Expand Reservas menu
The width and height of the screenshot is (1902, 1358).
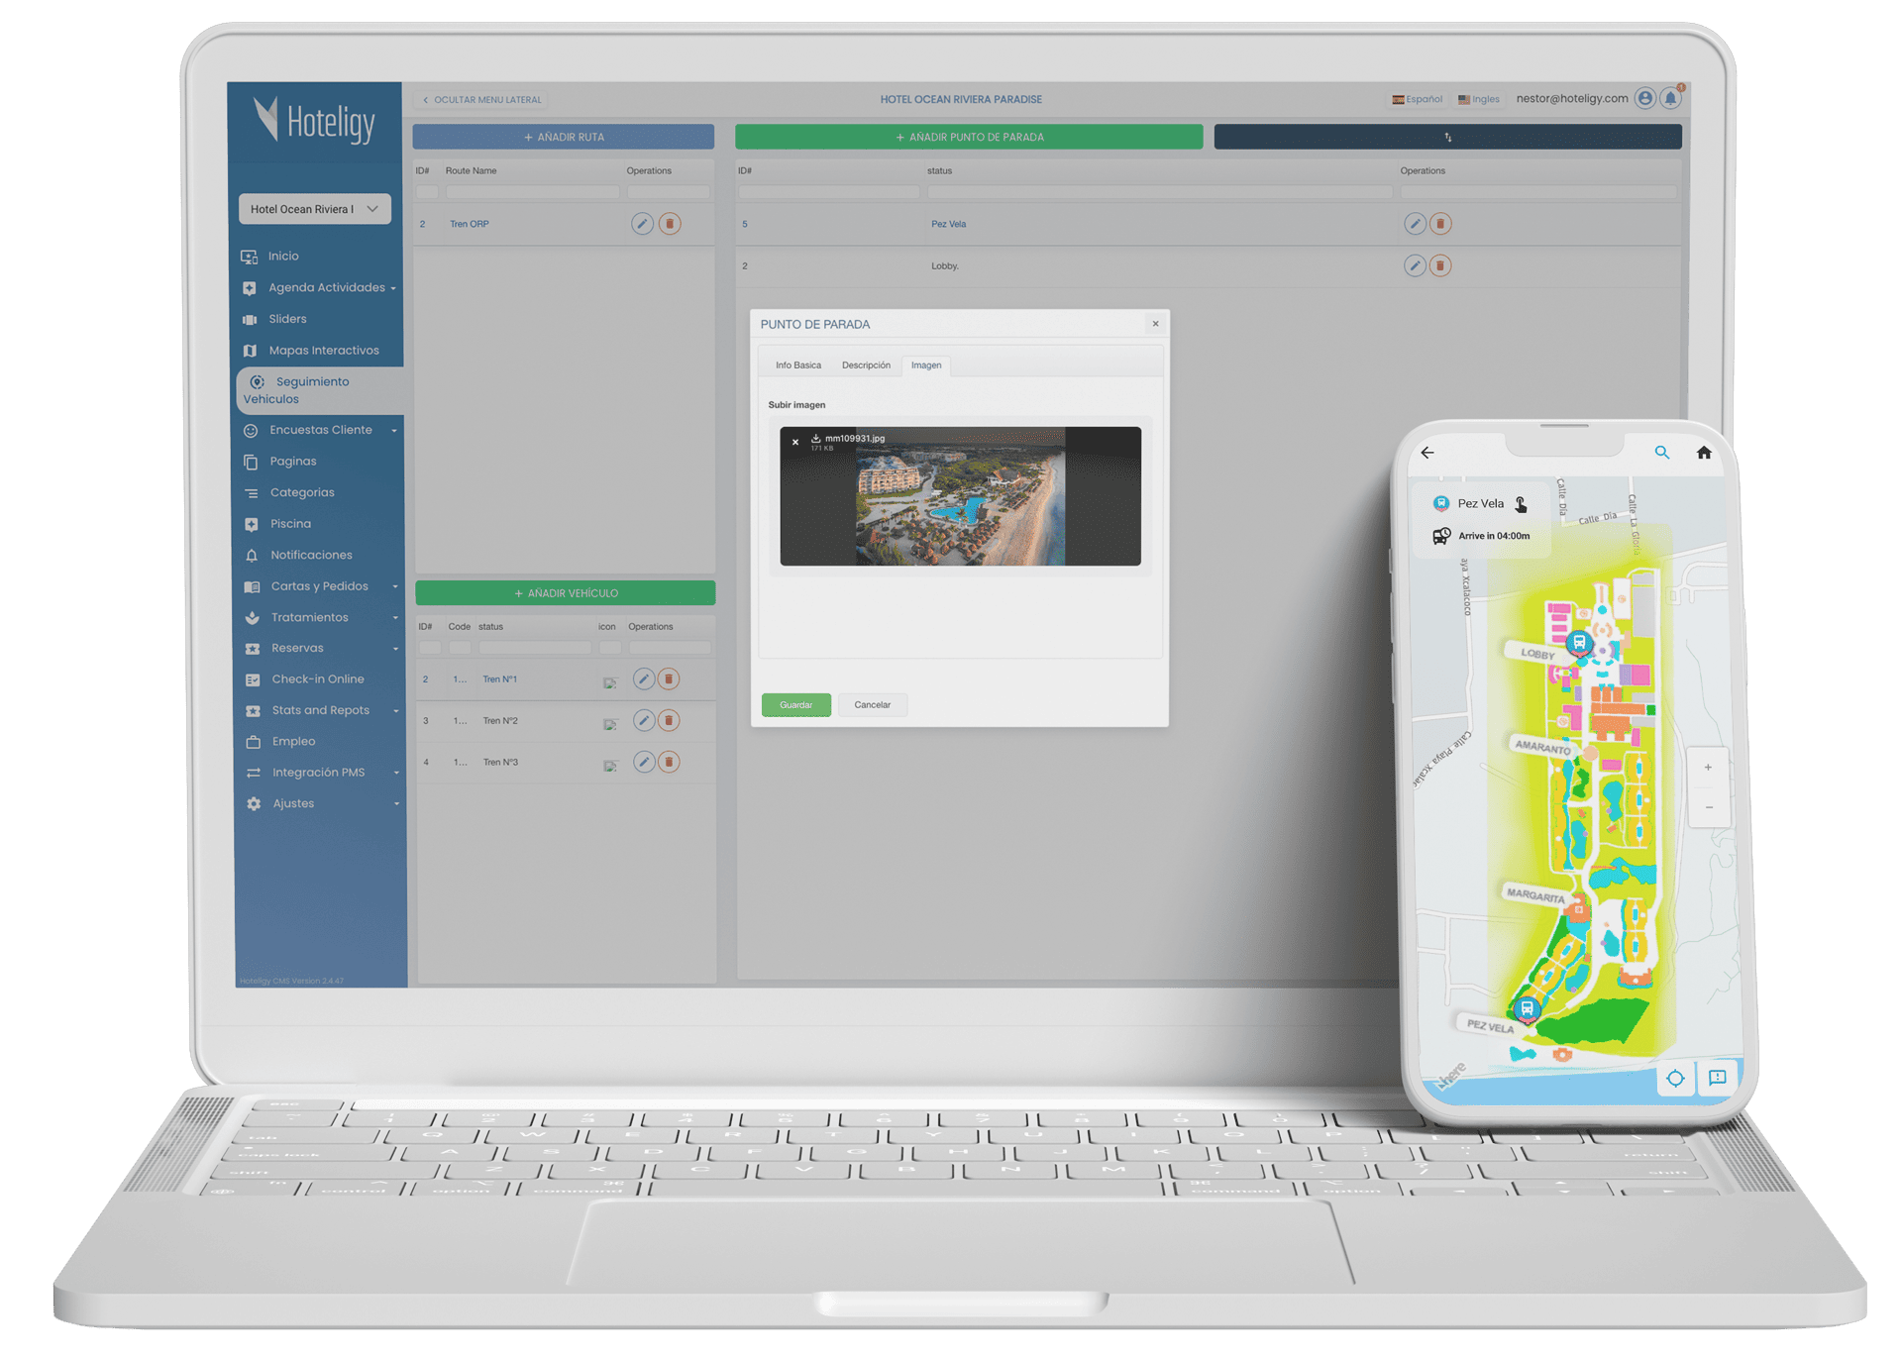(321, 648)
